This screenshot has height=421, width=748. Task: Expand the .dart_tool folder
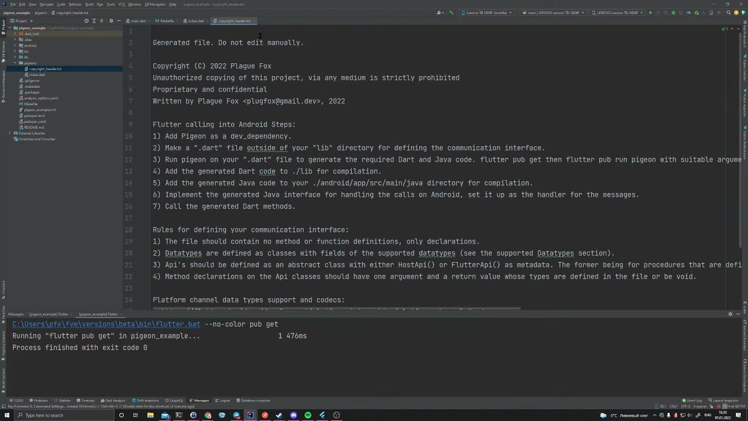(15, 34)
